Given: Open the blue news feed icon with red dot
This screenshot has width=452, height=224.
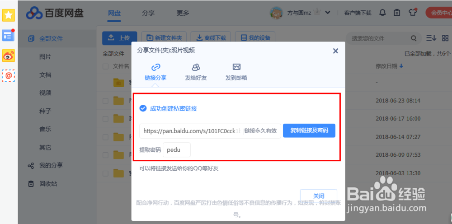Looking at the screenshot, I should (x=8, y=35).
